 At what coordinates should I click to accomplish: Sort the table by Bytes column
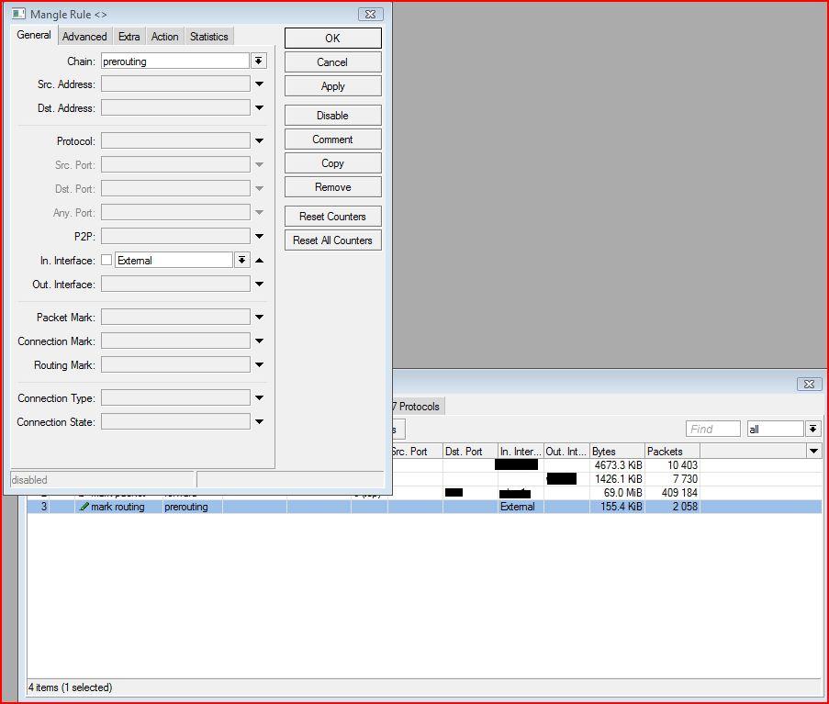pos(616,452)
